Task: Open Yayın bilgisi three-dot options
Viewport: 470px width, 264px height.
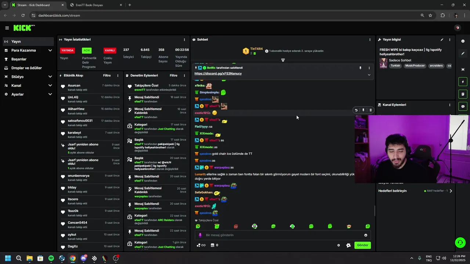Action: (x=450, y=40)
